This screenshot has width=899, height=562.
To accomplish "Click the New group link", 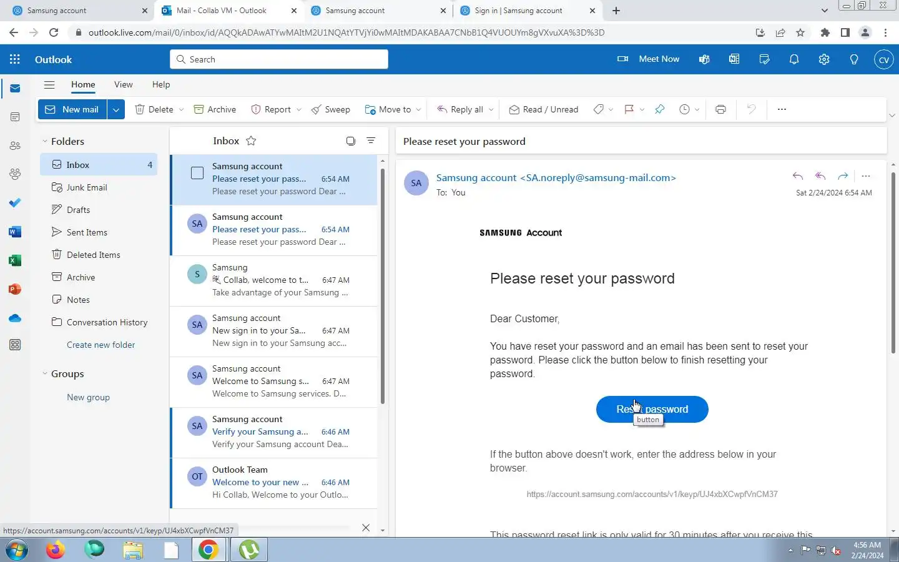I will (88, 397).
